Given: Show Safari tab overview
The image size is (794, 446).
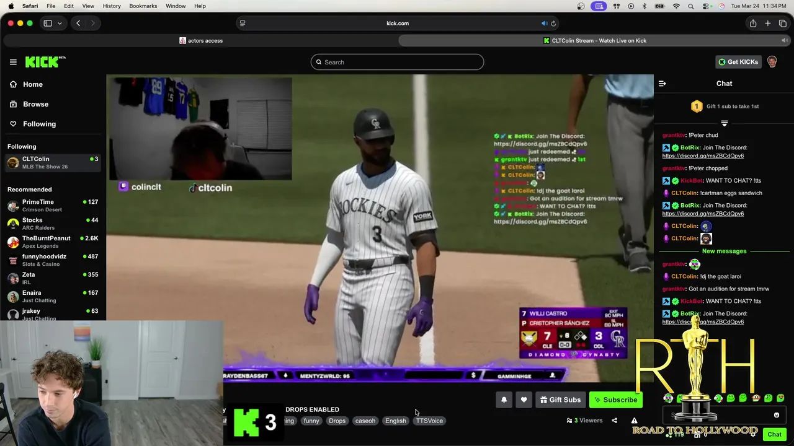Looking at the screenshot, I should click(783, 23).
